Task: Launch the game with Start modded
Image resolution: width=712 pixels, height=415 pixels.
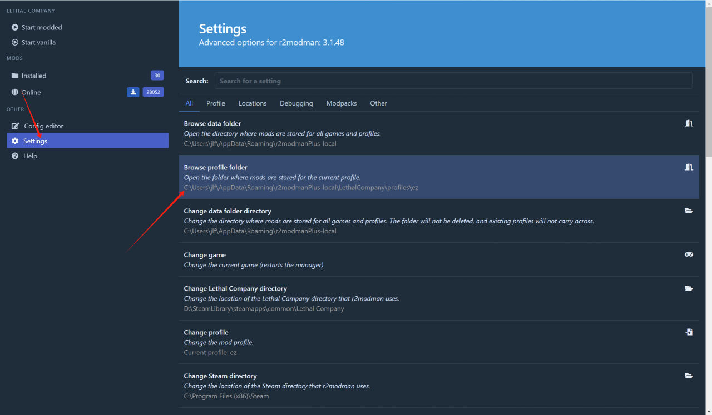Action: (x=87, y=27)
